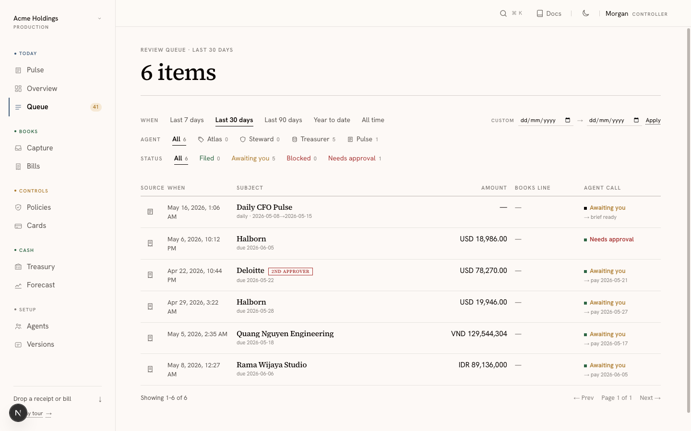Screen dimensions: 691x431
Task: Filter status by Filed
Action: (x=210, y=159)
